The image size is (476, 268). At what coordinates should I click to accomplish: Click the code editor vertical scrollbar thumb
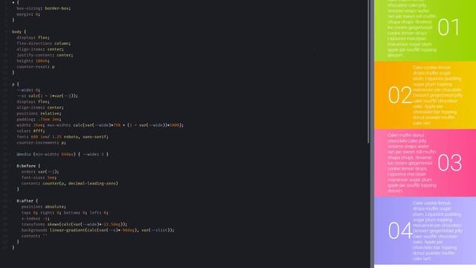369,71
